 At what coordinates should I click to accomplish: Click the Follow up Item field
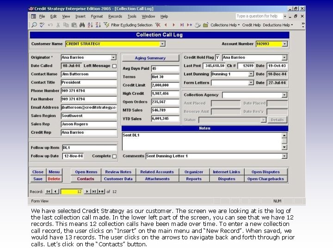[89, 148]
